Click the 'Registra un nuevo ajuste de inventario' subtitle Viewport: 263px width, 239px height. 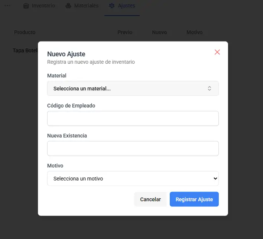pos(91,62)
